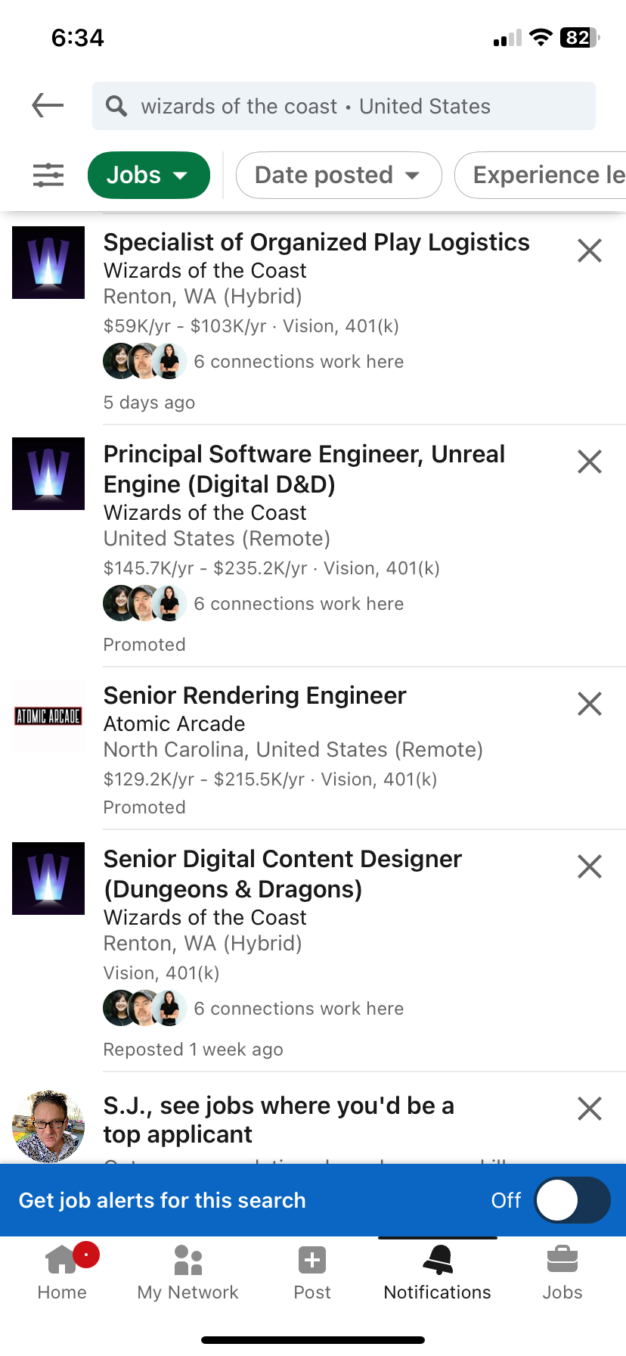The width and height of the screenshot is (626, 1356).
Task: Dismiss the Specialist of Organized Play Logistics job
Action: tap(589, 250)
